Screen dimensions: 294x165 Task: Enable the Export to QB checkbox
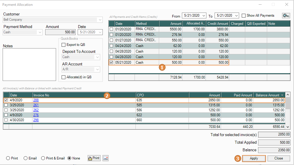coord(64,45)
